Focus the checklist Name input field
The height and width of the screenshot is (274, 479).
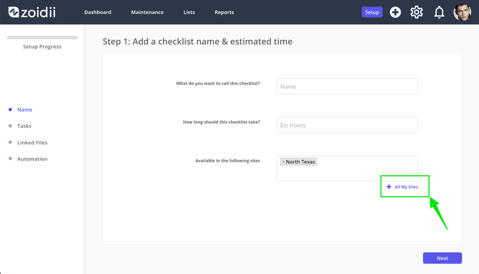point(347,86)
